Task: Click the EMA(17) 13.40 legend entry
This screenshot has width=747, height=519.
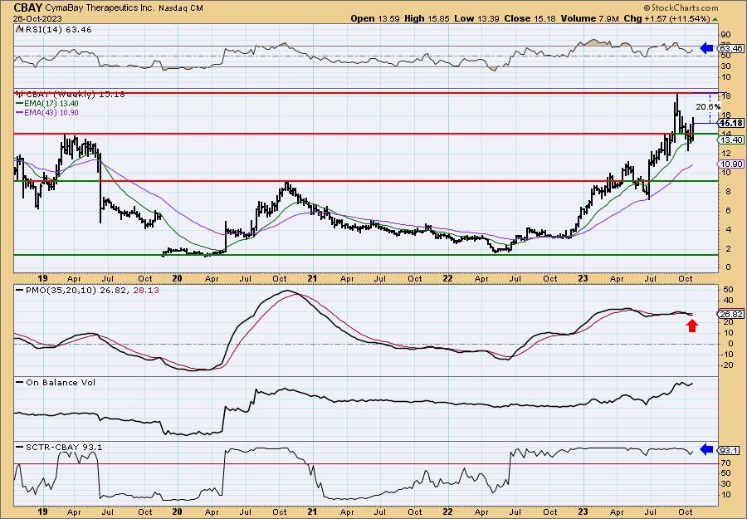Action: coord(47,104)
